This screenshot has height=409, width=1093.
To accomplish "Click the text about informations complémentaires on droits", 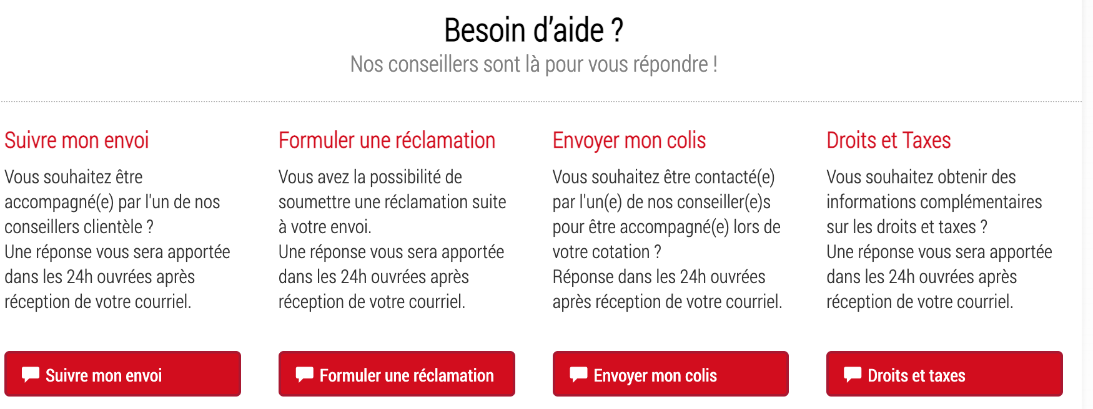I will click(x=934, y=202).
